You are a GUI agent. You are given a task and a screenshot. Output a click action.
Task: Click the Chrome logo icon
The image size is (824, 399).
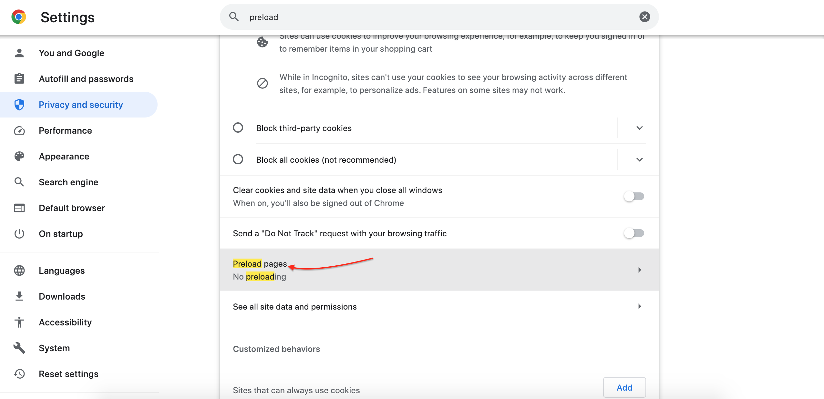tap(19, 17)
